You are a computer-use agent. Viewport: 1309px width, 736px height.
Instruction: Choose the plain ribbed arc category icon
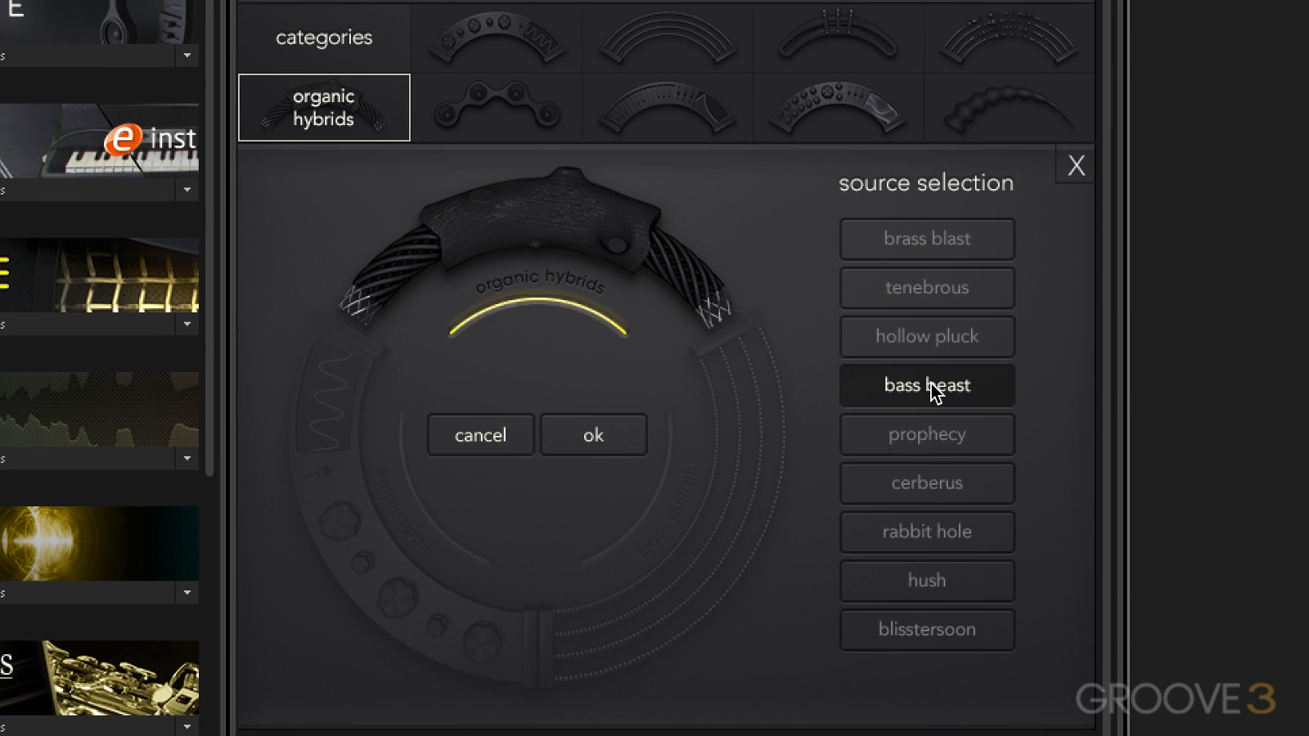667,38
